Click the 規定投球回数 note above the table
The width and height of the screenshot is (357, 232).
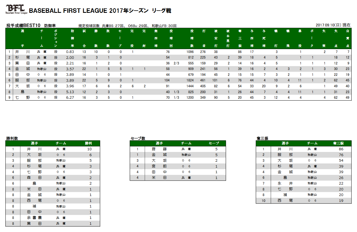[127, 26]
